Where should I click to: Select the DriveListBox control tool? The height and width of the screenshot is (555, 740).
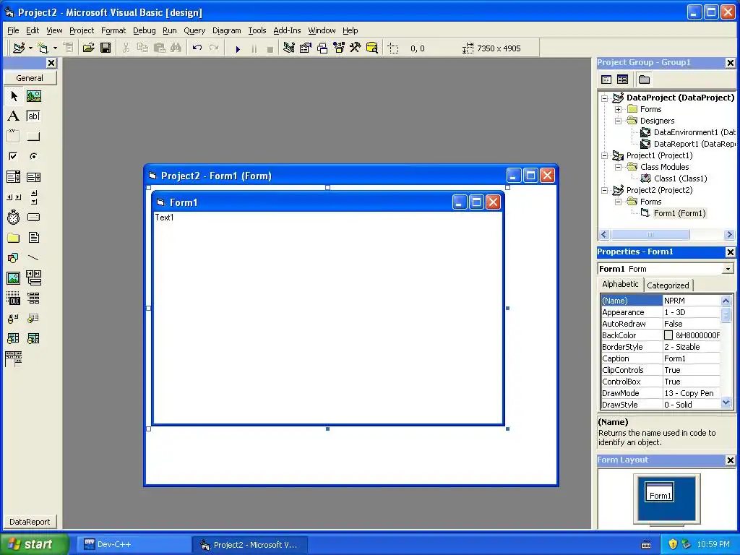pyautogui.click(x=33, y=217)
